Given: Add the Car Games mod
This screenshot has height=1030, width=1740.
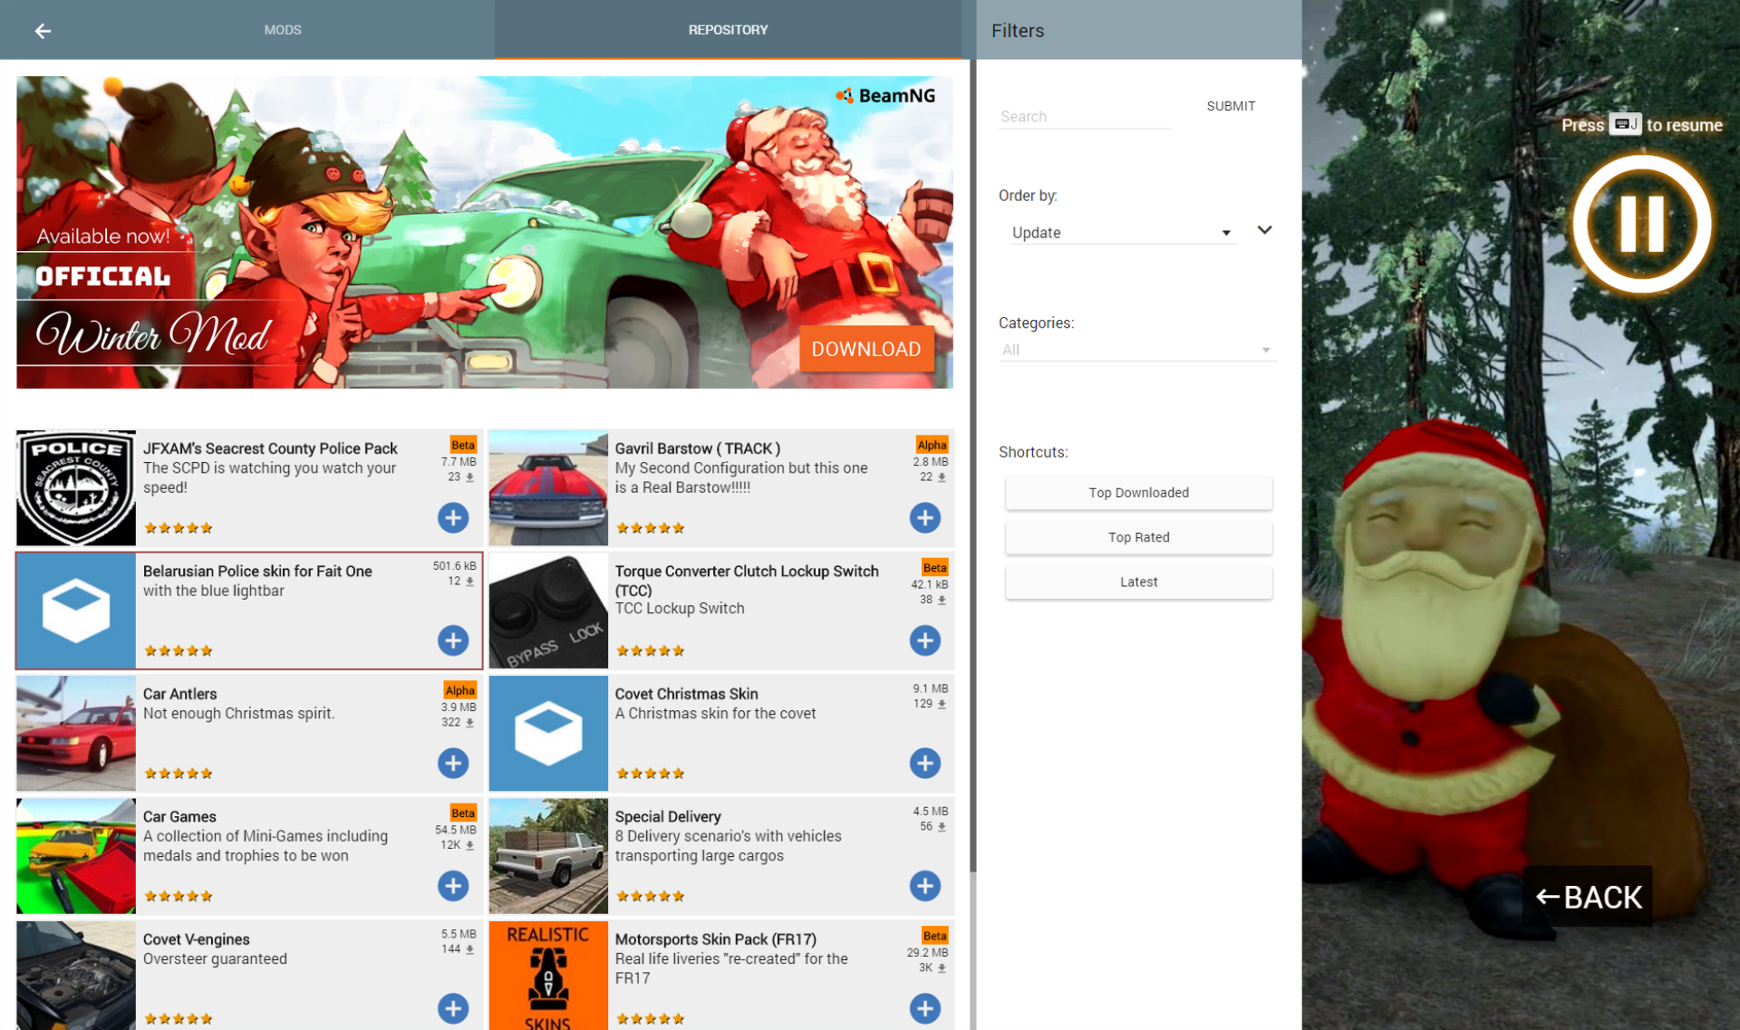Looking at the screenshot, I should pos(453,886).
